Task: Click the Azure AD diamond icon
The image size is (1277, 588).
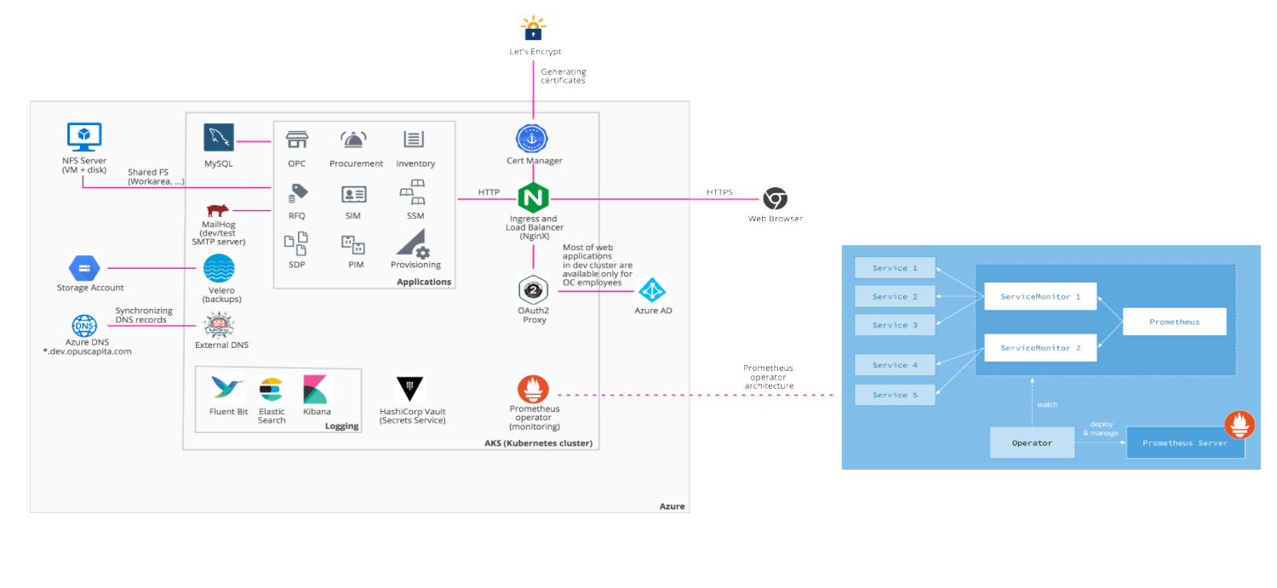Action: (x=652, y=290)
